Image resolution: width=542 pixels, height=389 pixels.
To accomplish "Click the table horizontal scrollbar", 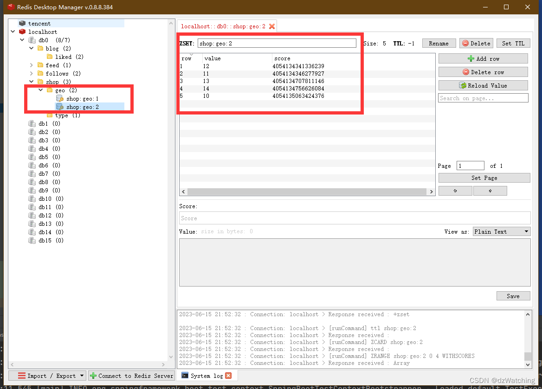I will pos(307,191).
